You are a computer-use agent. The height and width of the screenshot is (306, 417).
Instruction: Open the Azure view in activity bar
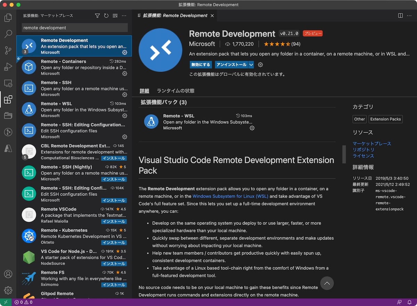point(8,148)
